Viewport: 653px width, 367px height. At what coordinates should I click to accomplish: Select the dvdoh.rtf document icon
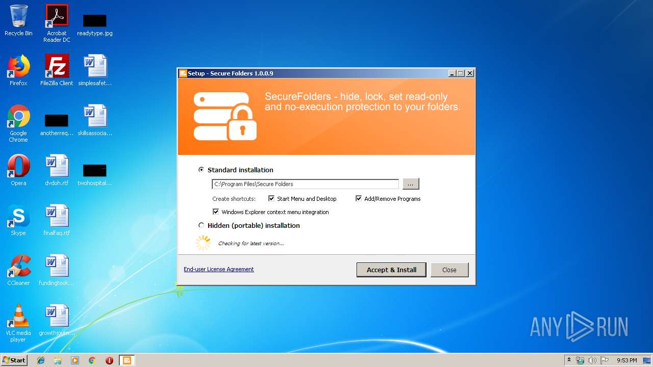point(57,170)
